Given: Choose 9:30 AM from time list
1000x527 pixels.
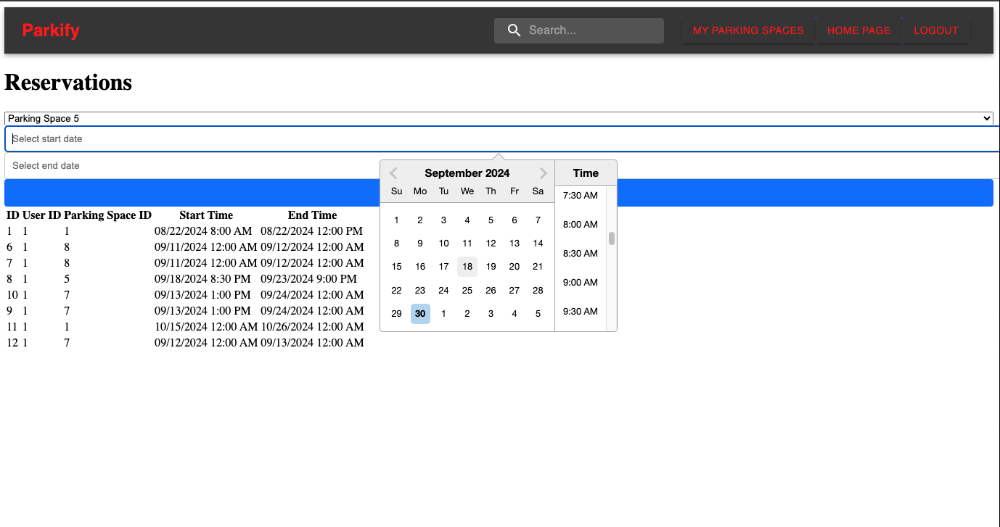Looking at the screenshot, I should 581,312.
